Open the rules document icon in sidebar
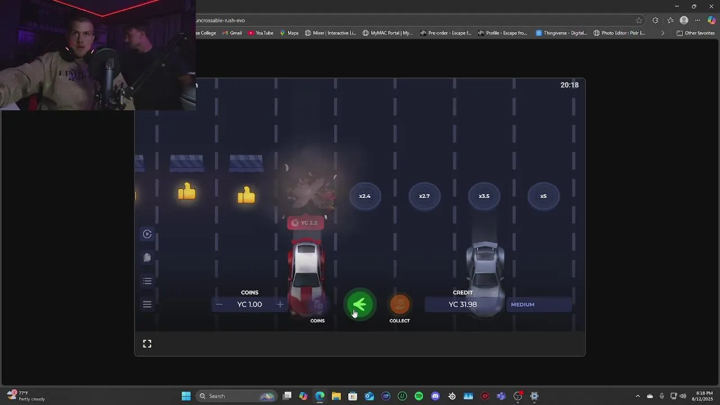This screenshot has height=405, width=720. [x=147, y=257]
